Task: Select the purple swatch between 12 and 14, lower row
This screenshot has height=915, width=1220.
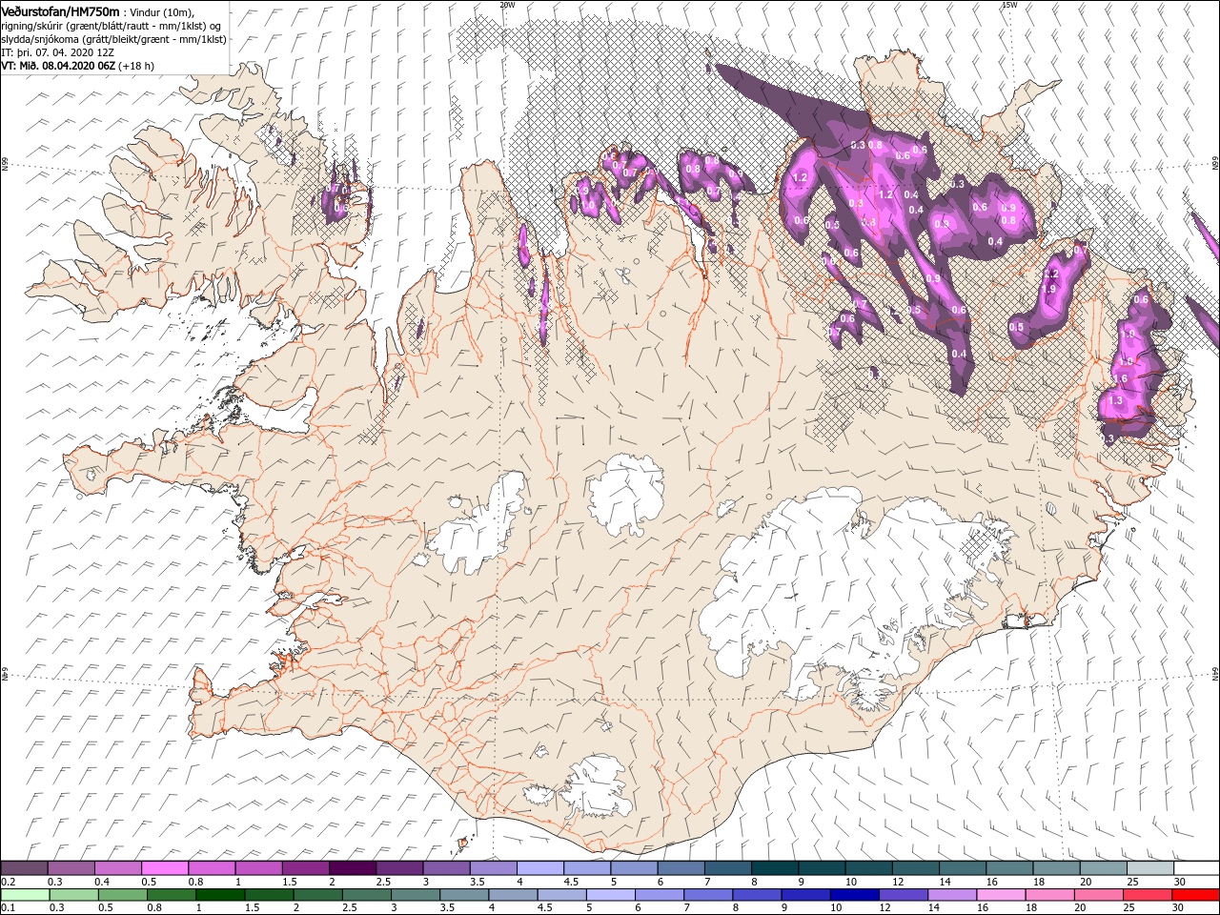Action: [x=902, y=895]
